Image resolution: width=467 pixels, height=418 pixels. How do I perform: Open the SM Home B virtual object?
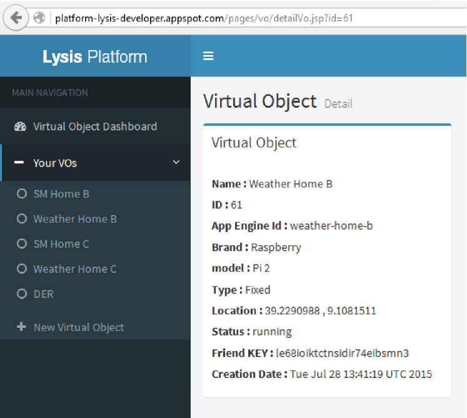click(x=61, y=194)
